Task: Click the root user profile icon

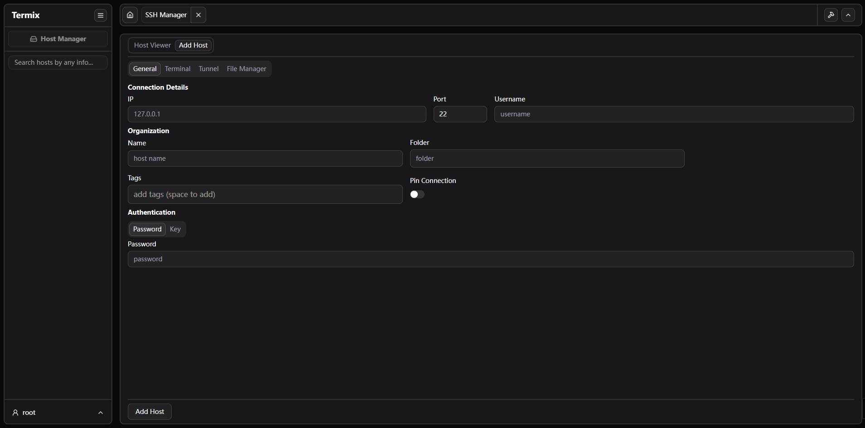Action: (x=15, y=413)
